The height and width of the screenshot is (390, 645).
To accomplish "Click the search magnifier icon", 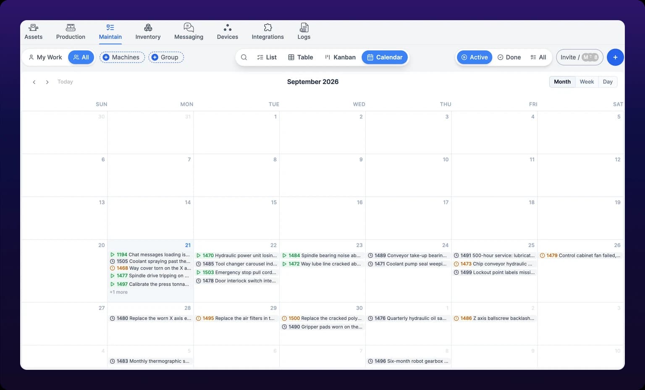I will click(x=244, y=57).
